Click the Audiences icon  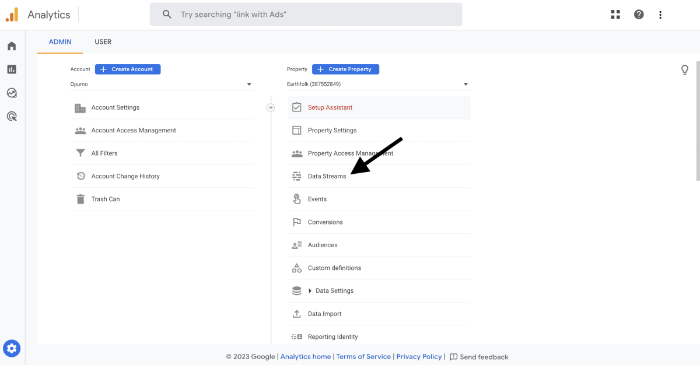point(297,245)
